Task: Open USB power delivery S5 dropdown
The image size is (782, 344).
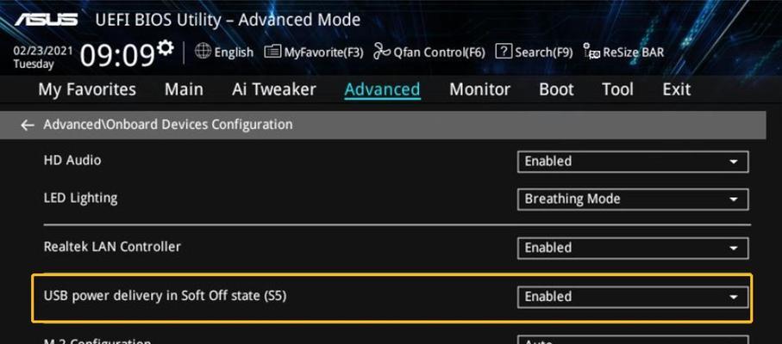Action: click(x=633, y=297)
